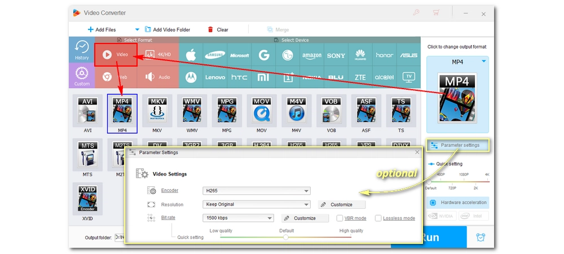Select the WMV format icon
The width and height of the screenshot is (564, 254).
[x=192, y=111]
